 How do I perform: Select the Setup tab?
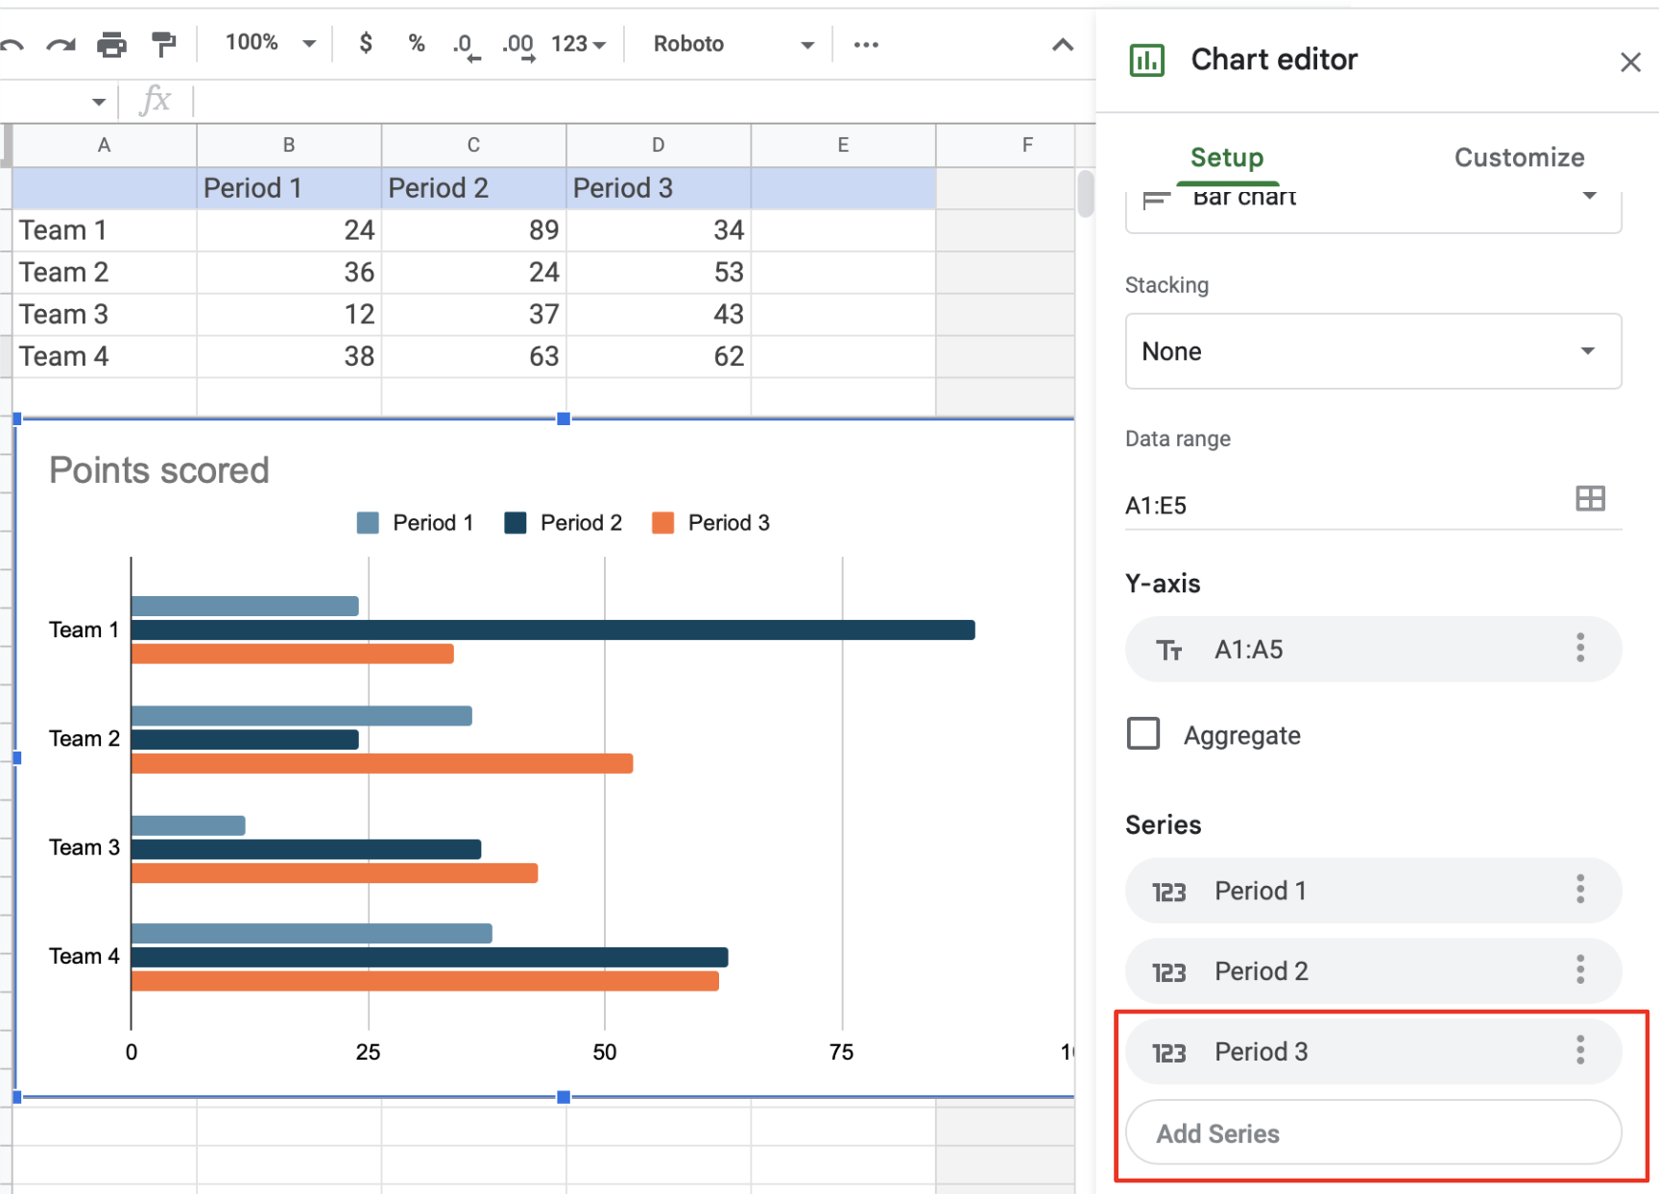point(1226,157)
